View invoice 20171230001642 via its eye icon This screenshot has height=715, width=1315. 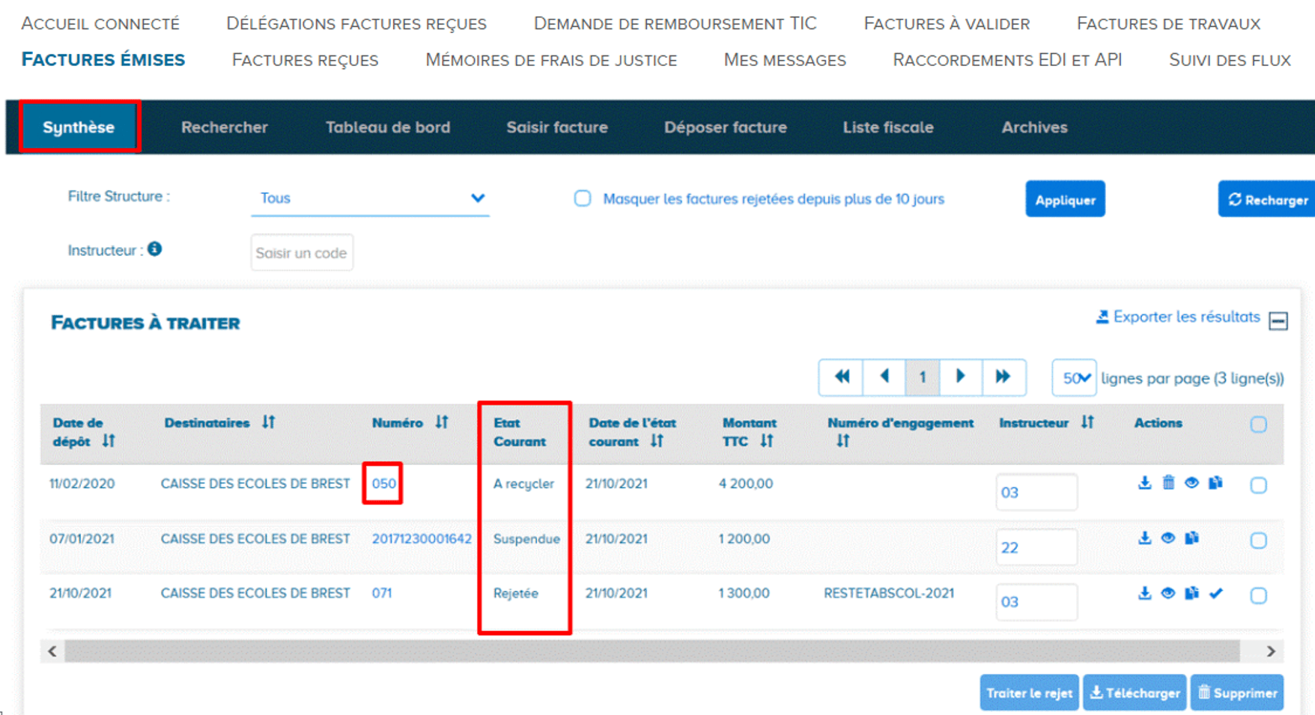(x=1168, y=538)
